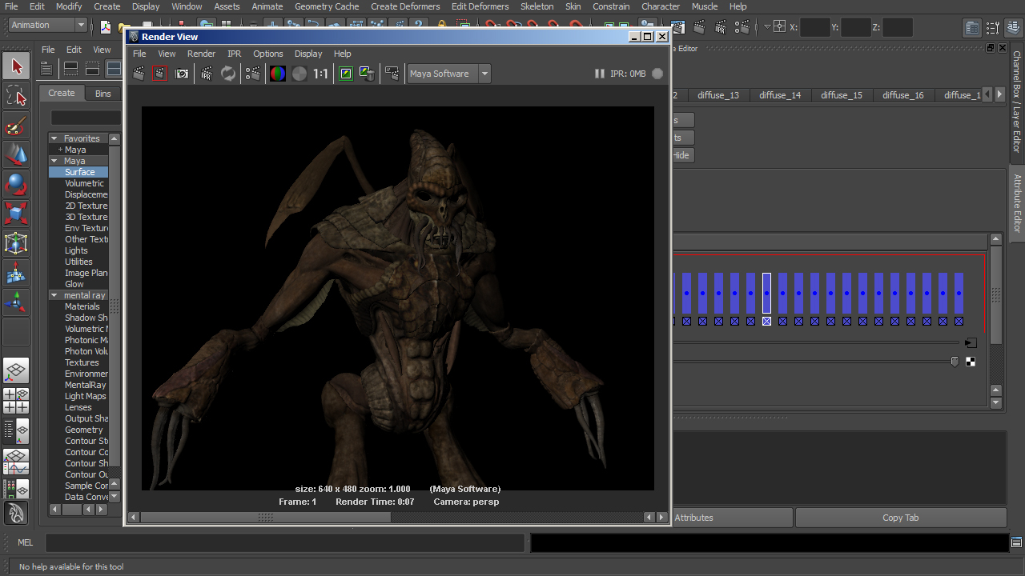Click the Render Region icon

[x=160, y=74]
